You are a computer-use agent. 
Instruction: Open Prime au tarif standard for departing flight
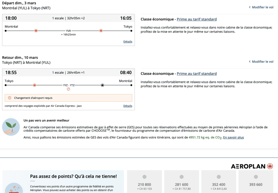click(x=197, y=19)
